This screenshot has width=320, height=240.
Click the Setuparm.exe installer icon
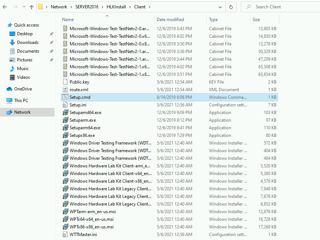tap(65, 120)
